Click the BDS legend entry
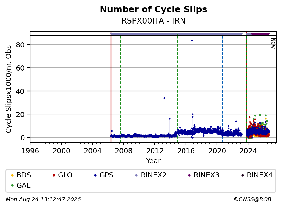This screenshot has height=208, width=282. click(x=21, y=175)
